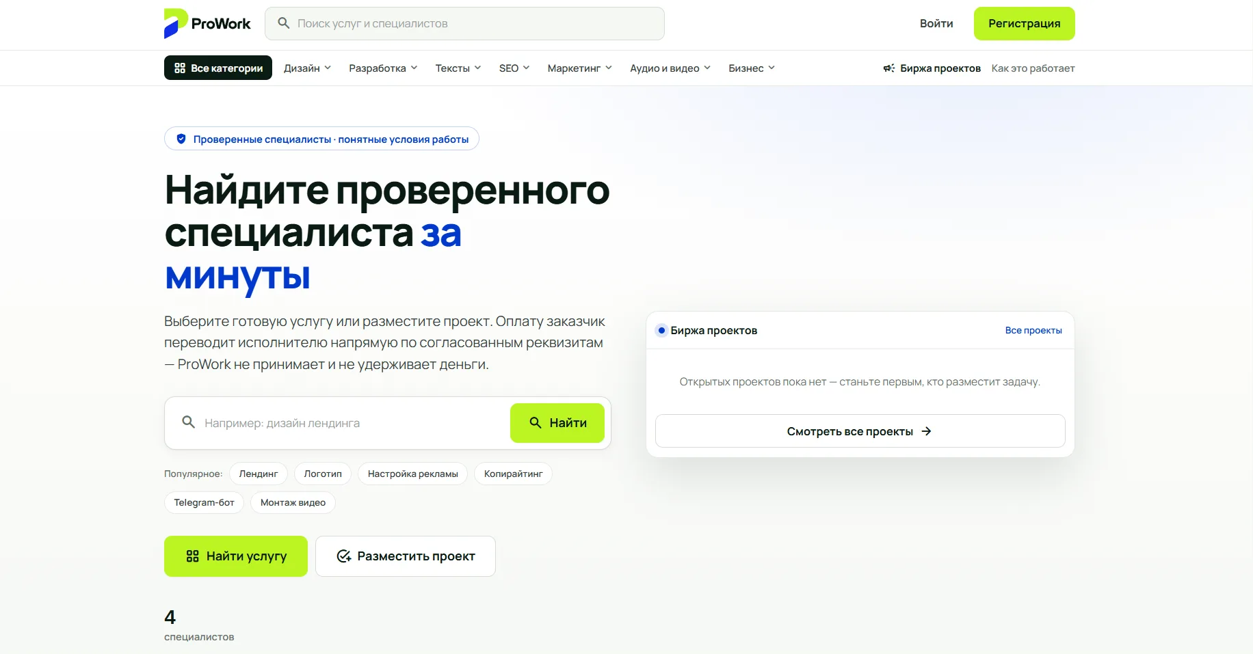Open the Все проекты link
1253x654 pixels.
(1033, 330)
